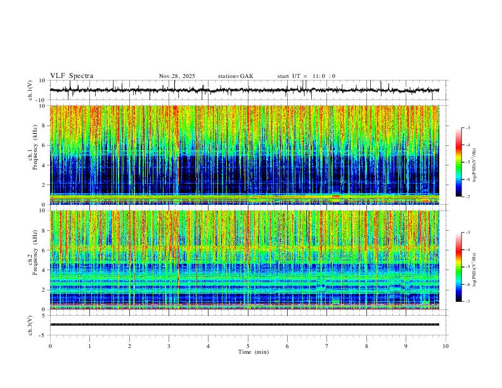Click time axis tick label "10"
This screenshot has width=502, height=388.
[446, 346]
